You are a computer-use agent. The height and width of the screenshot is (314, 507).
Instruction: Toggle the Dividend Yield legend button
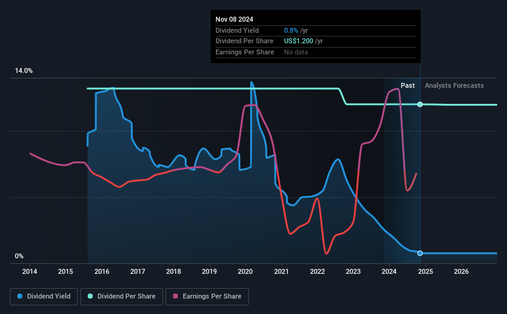(x=44, y=297)
